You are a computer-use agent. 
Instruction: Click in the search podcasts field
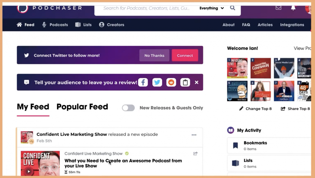(x=146, y=8)
